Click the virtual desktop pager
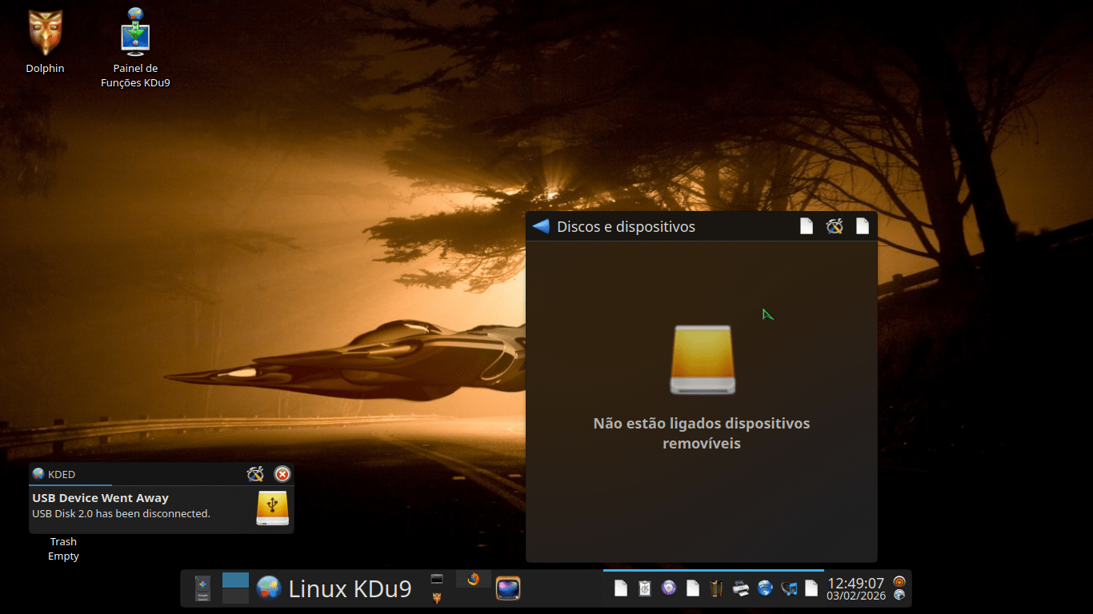This screenshot has height=614, width=1093. click(235, 588)
